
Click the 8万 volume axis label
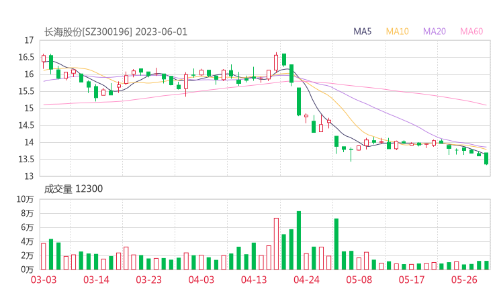click(28, 213)
